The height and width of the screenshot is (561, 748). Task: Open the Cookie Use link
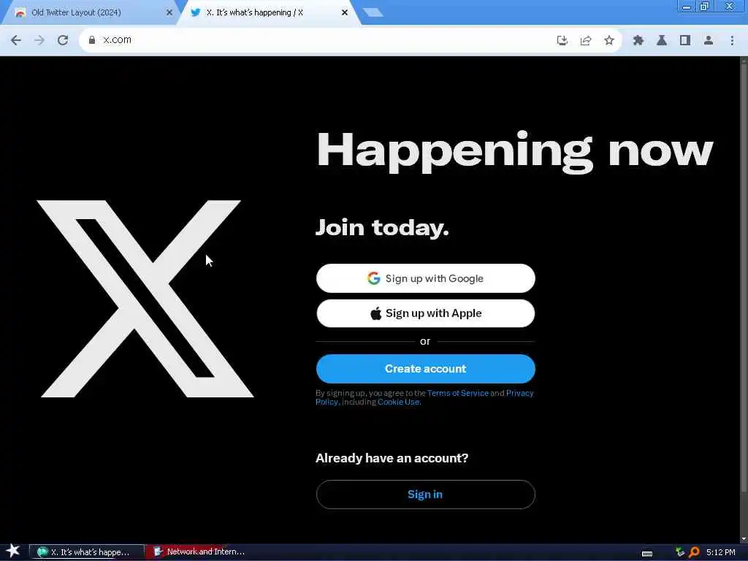[x=399, y=402]
